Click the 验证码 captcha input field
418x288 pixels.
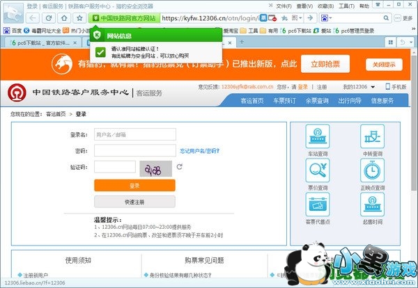[x=115, y=167]
